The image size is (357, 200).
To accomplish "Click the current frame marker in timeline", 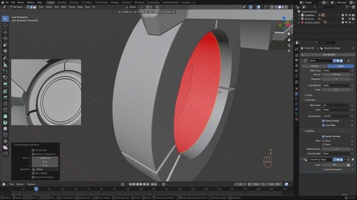I will coord(36,189).
